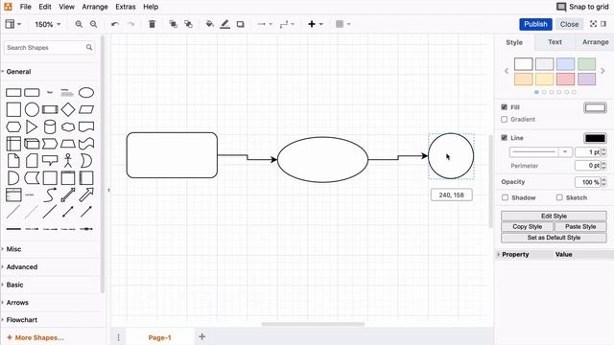The height and width of the screenshot is (345, 614).
Task: Open the Edit menu
Action: click(x=45, y=7)
